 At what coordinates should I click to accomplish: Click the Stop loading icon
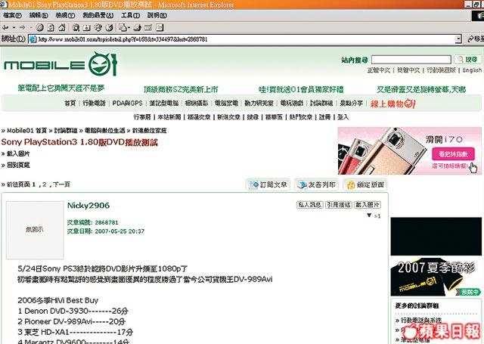pyautogui.click(x=39, y=28)
